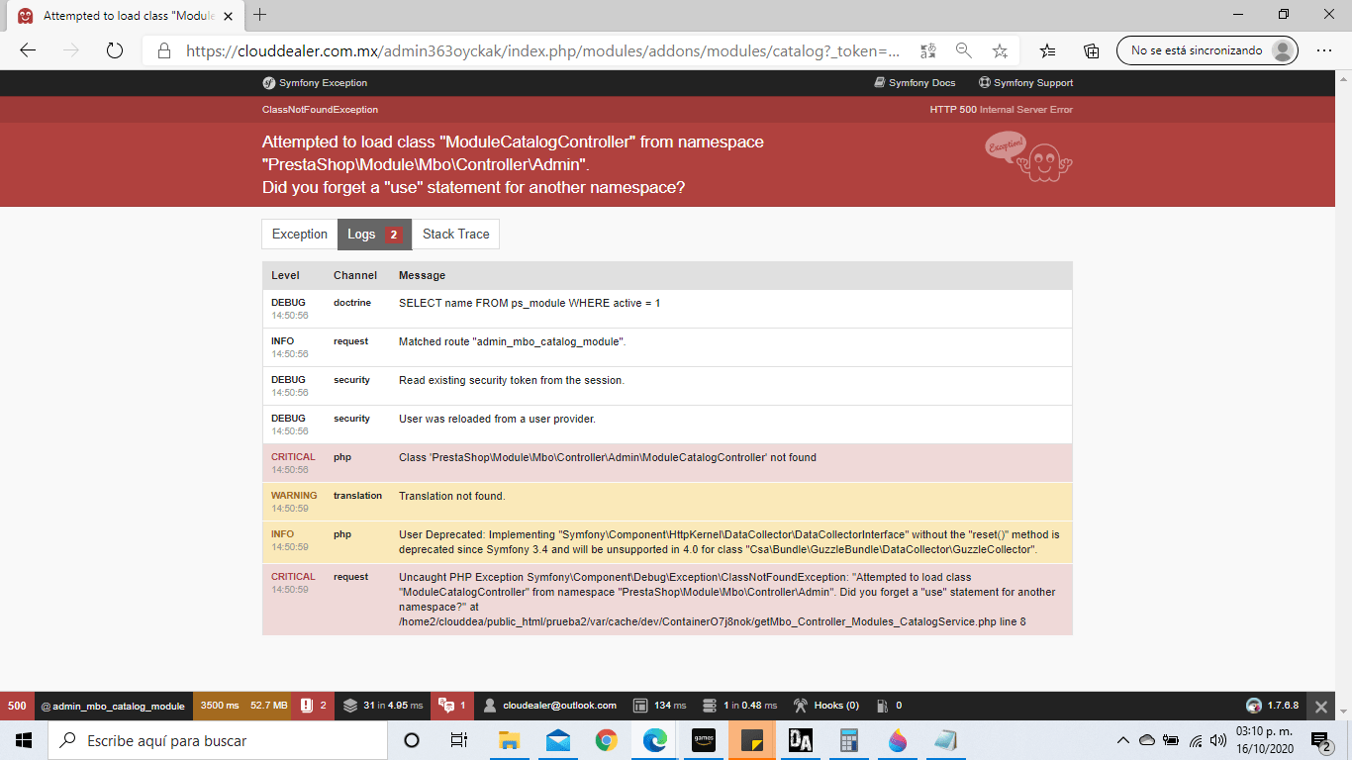
Task: Open the last toolbar panel showing 0
Action: pyautogui.click(x=889, y=706)
